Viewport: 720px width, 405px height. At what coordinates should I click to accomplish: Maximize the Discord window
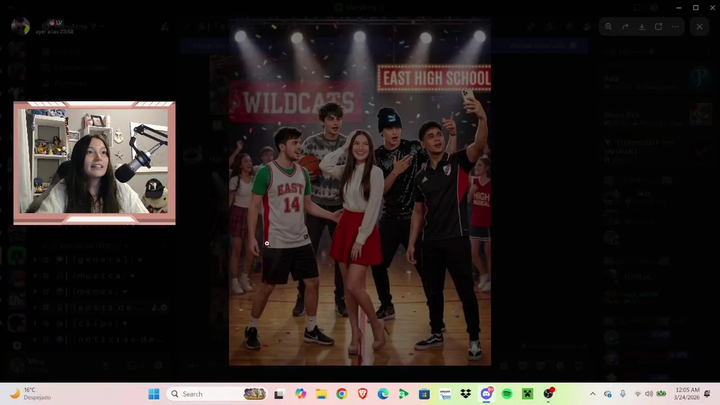(x=695, y=7)
